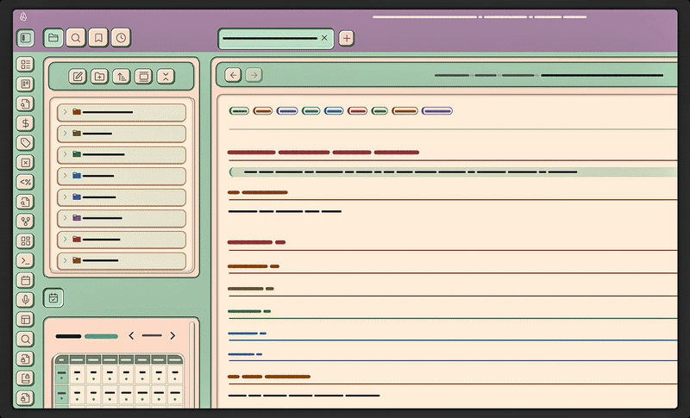The height and width of the screenshot is (418, 690).
Task: Click the calendar panel vertical scrollbar
Action: click(191, 365)
